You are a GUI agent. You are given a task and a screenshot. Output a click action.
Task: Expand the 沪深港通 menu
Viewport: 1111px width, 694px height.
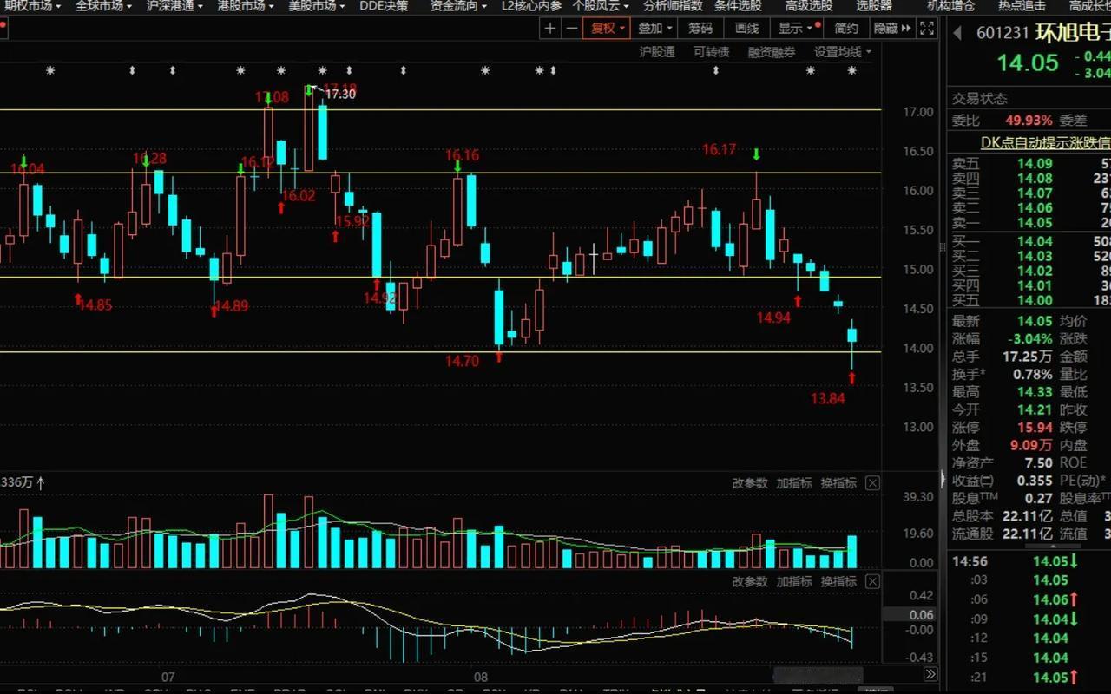tap(175, 6)
